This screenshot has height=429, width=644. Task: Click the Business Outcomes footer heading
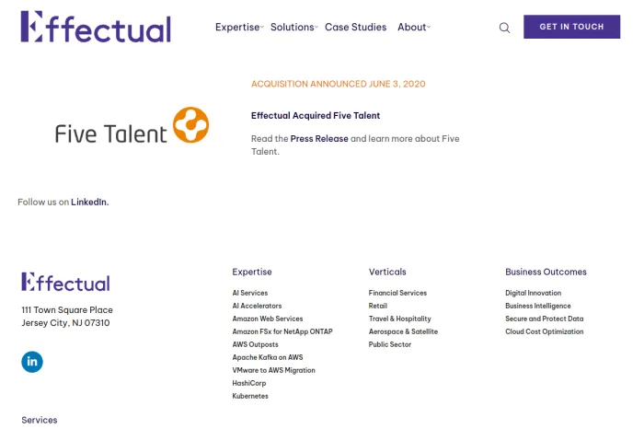[x=546, y=272]
